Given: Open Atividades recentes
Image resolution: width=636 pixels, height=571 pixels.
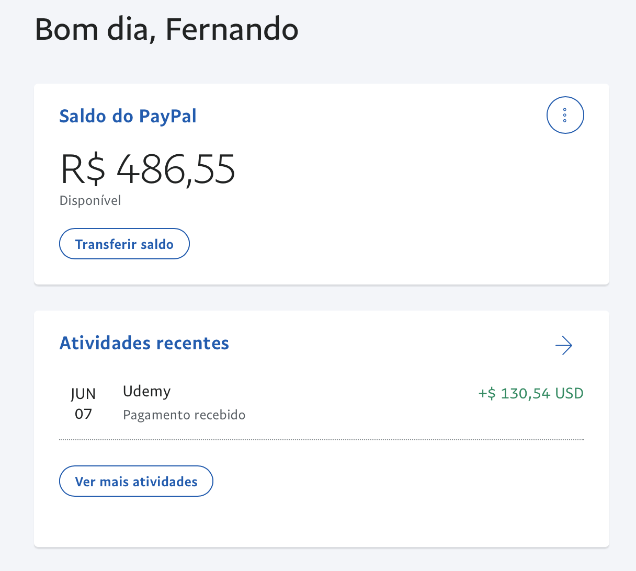Looking at the screenshot, I should [144, 343].
